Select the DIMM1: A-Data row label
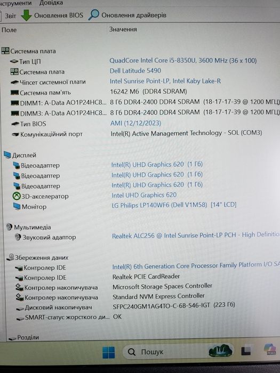The height and width of the screenshot is (373, 280). tap(63, 103)
